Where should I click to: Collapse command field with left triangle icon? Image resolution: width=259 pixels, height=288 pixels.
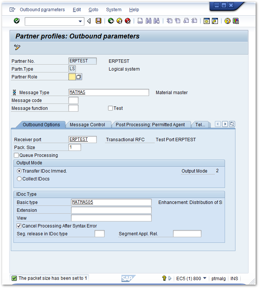(89, 21)
